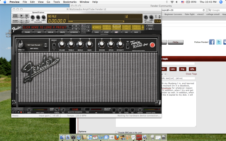
Task: Click the red Twin Reverb power jewel light
Action: click(x=153, y=45)
